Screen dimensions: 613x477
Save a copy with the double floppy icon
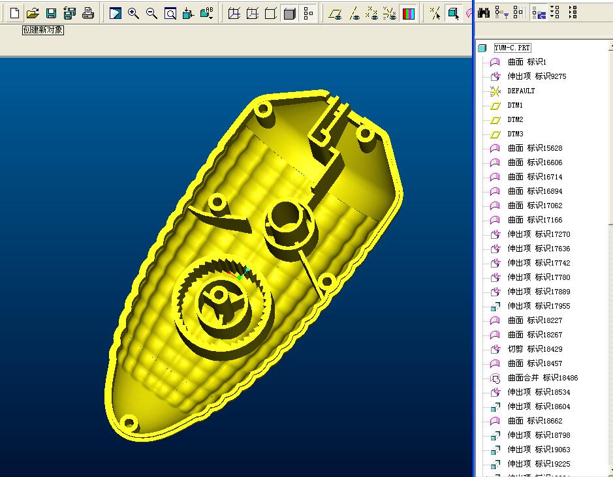point(70,13)
